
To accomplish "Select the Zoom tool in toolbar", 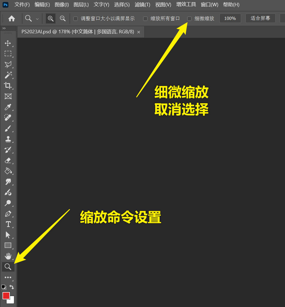I will tap(8, 267).
